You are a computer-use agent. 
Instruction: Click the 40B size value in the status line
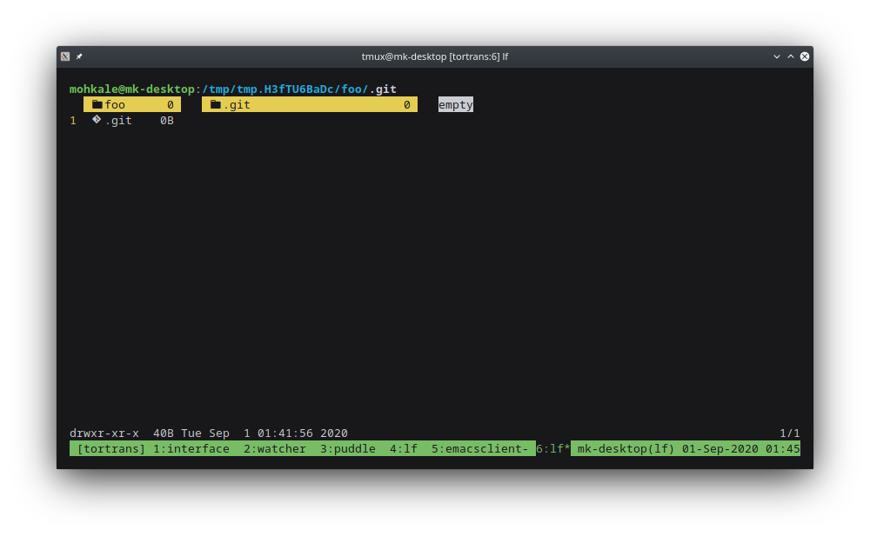(164, 433)
